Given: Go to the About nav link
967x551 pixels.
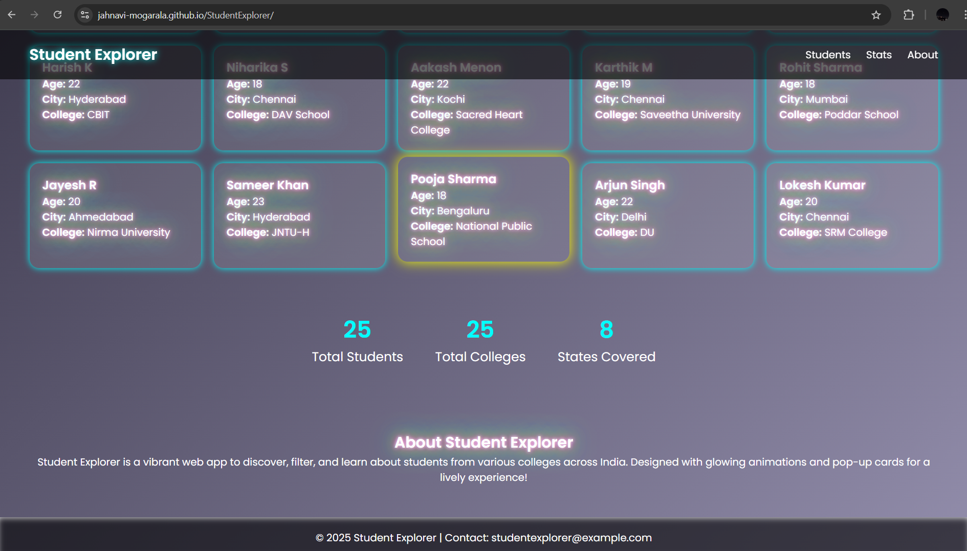Looking at the screenshot, I should (922, 55).
